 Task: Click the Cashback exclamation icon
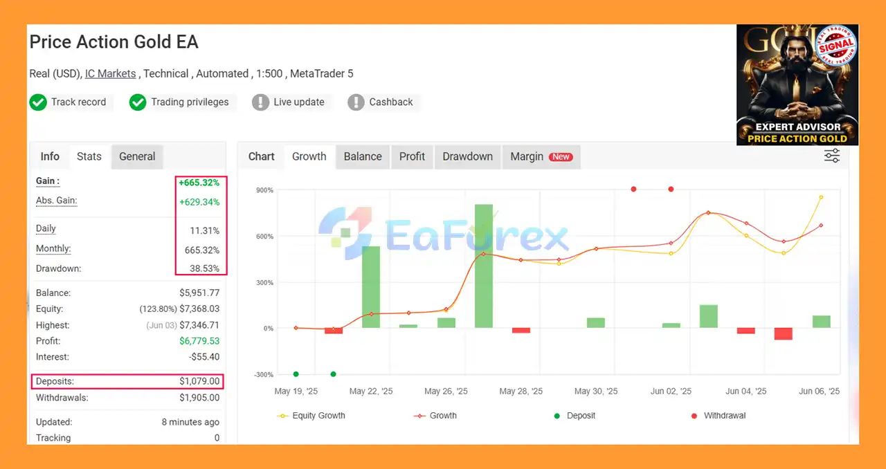(356, 102)
